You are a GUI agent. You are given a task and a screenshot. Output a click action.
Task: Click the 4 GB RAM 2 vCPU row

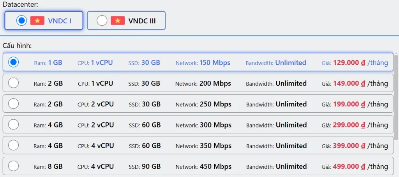coord(95,125)
